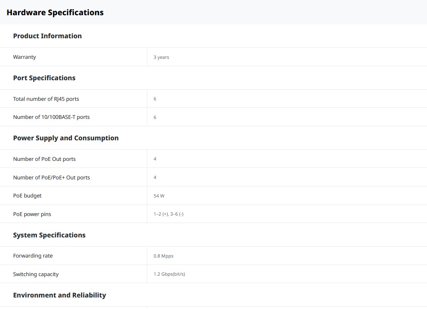Click the PoE budget row label
This screenshot has height=309, width=427.
(27, 196)
